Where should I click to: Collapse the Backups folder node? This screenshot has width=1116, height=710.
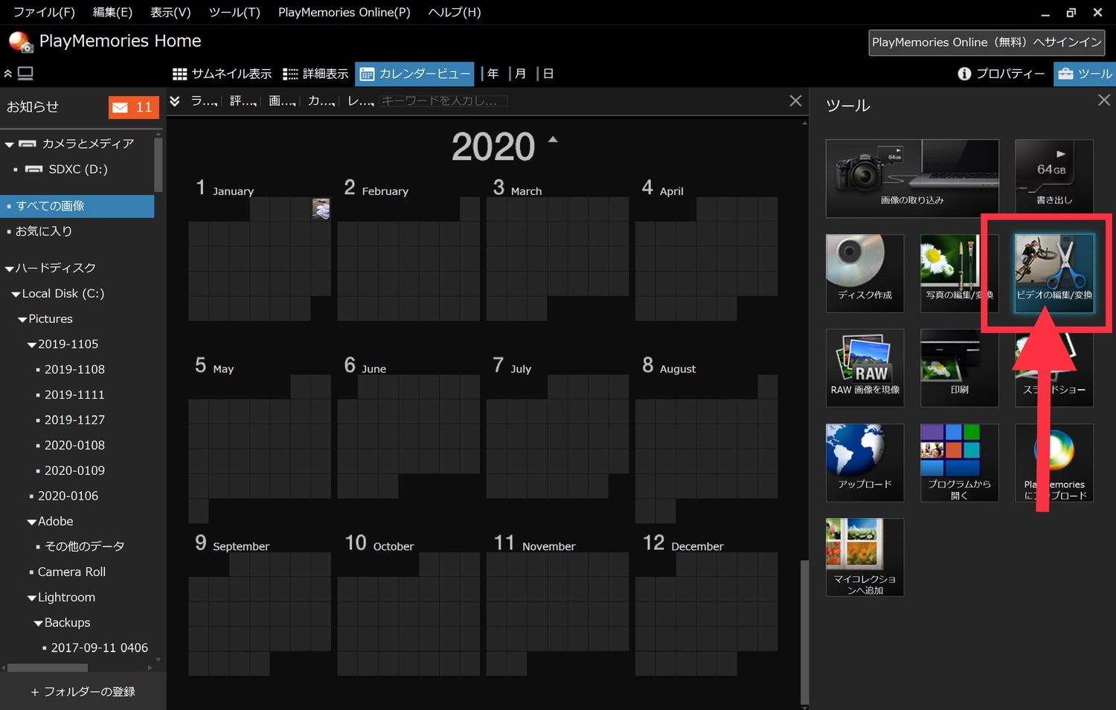[x=39, y=624]
